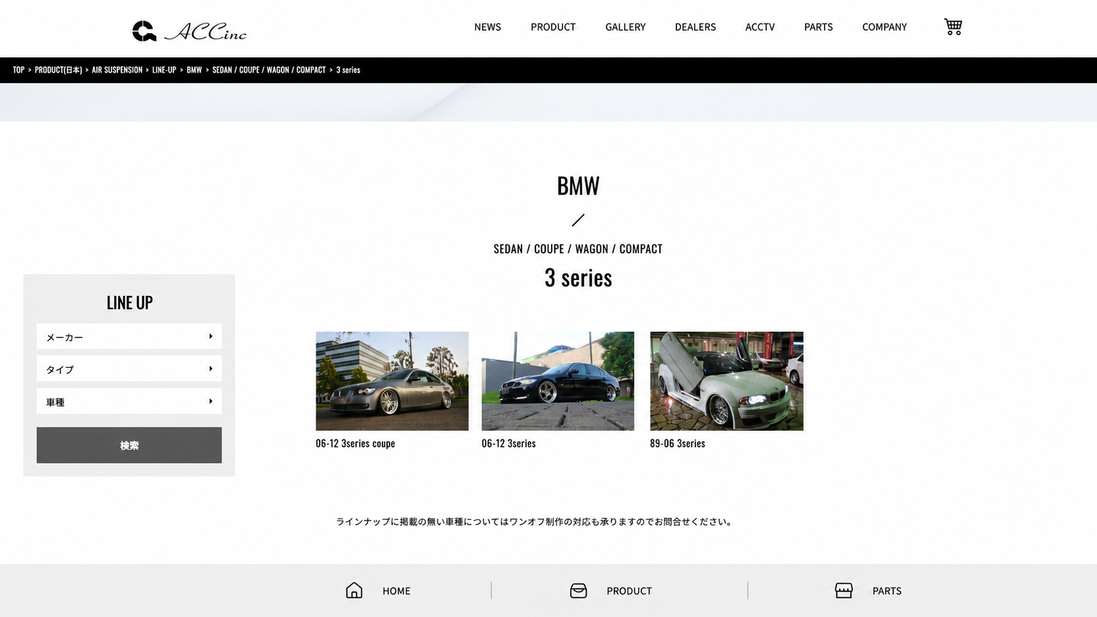Expand the 車種 dropdown
1097x617 pixels.
point(129,401)
